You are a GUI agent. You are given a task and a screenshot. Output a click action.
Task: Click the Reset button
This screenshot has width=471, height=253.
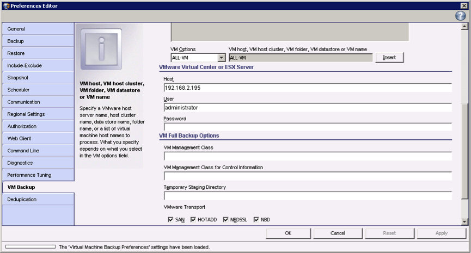[x=390, y=233]
